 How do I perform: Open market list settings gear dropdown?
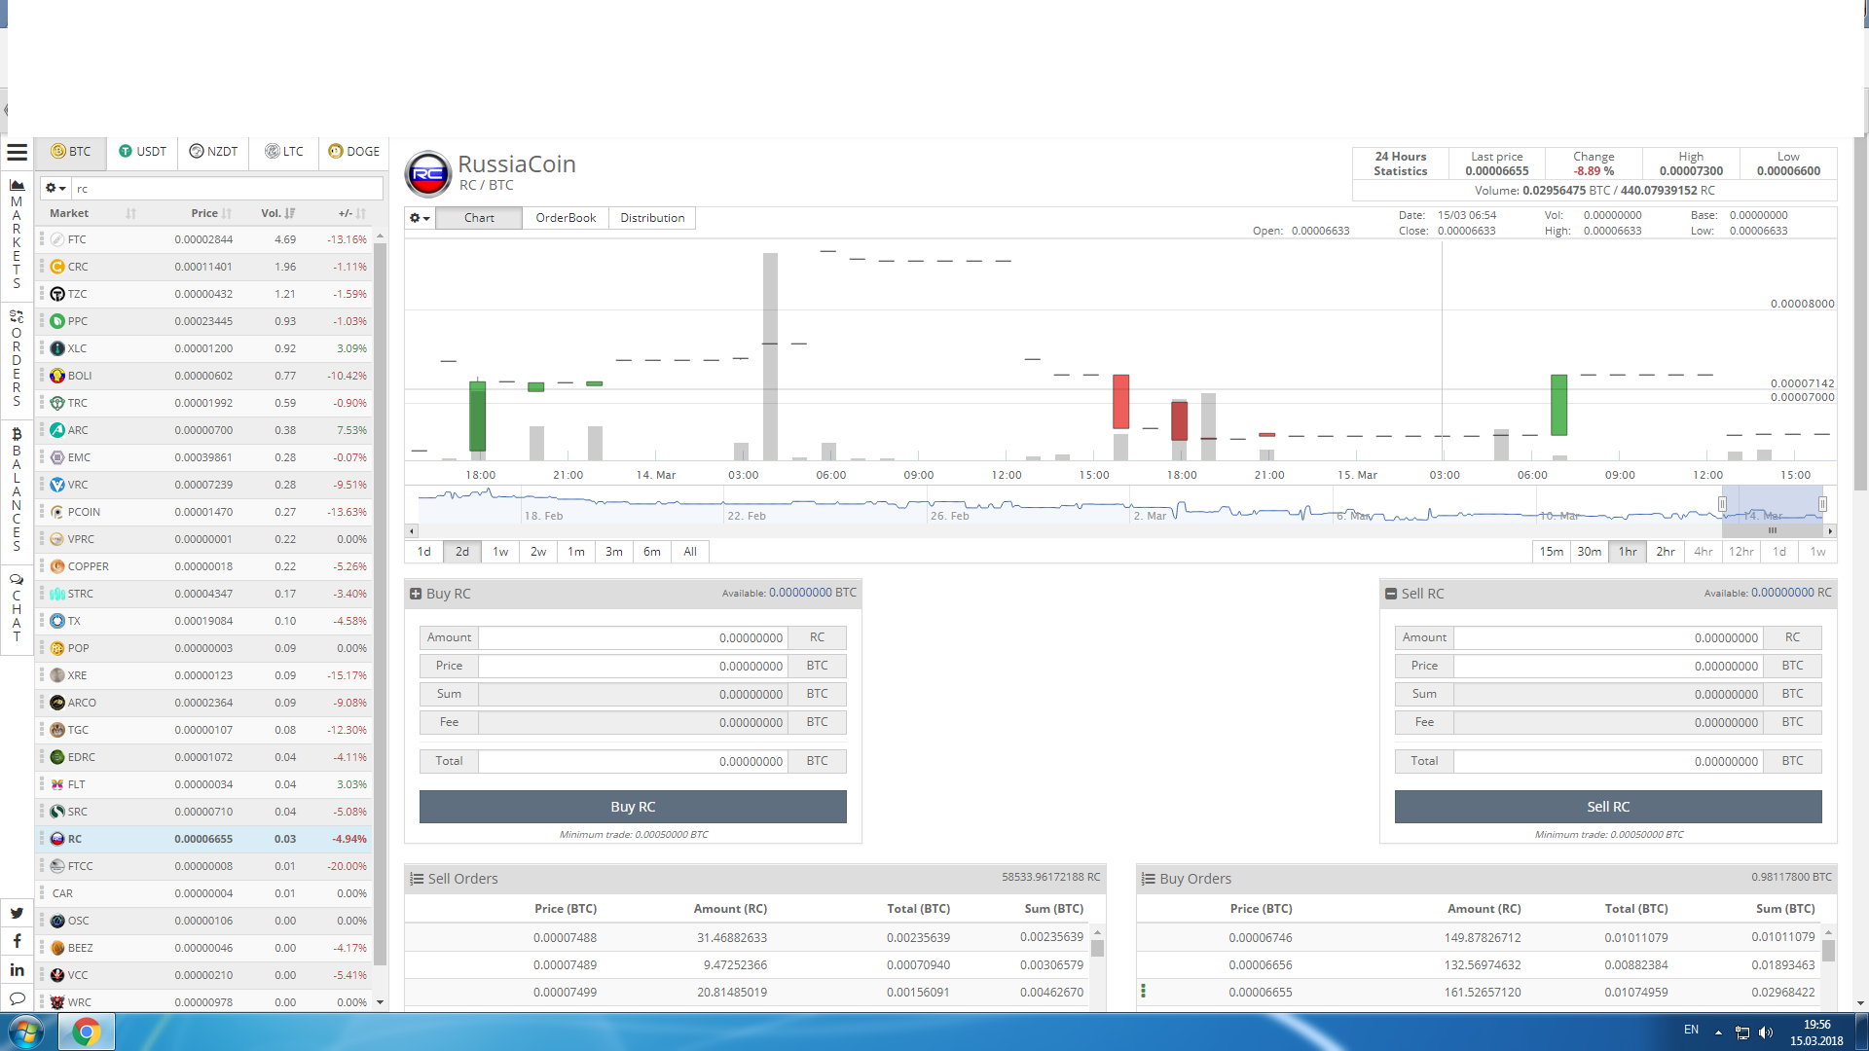[55, 188]
